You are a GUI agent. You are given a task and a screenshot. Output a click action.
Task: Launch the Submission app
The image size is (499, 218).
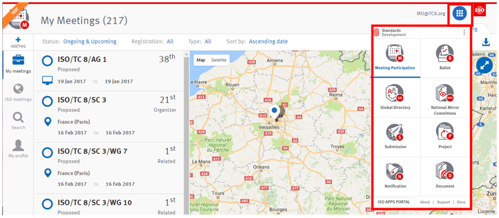point(395,133)
